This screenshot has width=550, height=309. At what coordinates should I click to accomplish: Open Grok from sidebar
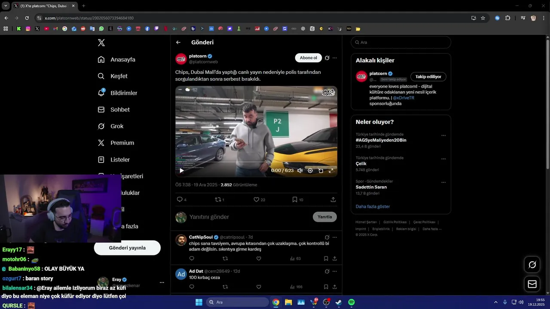click(x=110, y=126)
